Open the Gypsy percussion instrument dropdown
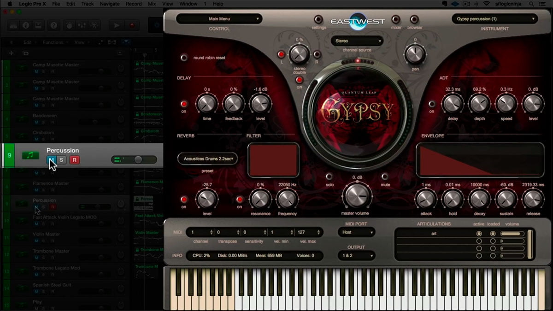Viewport: 553px width, 311px height. pyautogui.click(x=495, y=19)
